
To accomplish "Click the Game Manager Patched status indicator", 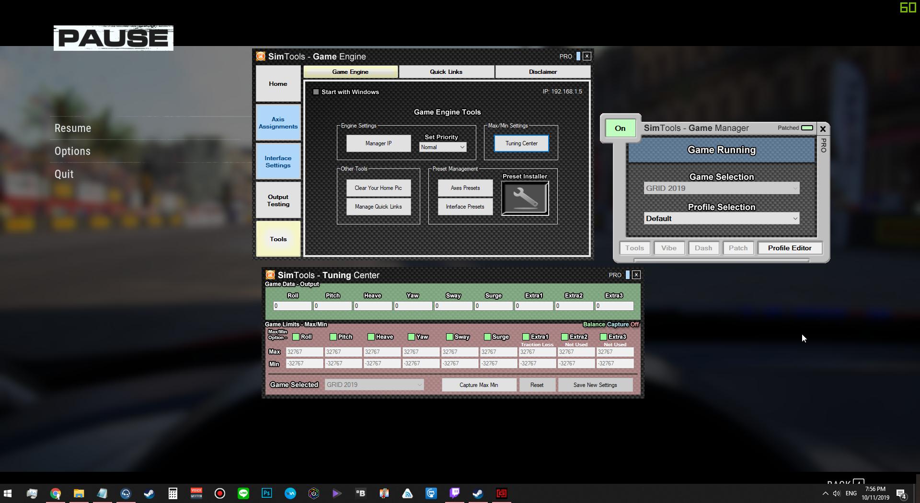I will click(x=807, y=128).
